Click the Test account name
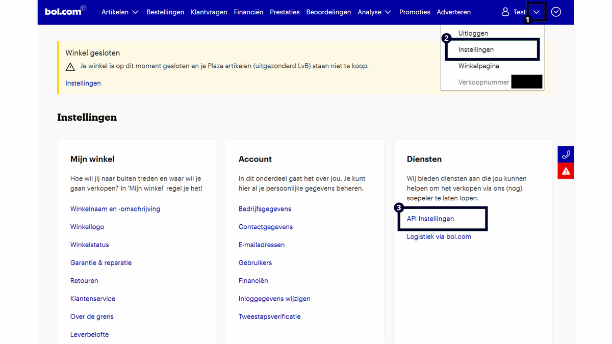Viewport: 612px width, 344px height. (x=520, y=12)
